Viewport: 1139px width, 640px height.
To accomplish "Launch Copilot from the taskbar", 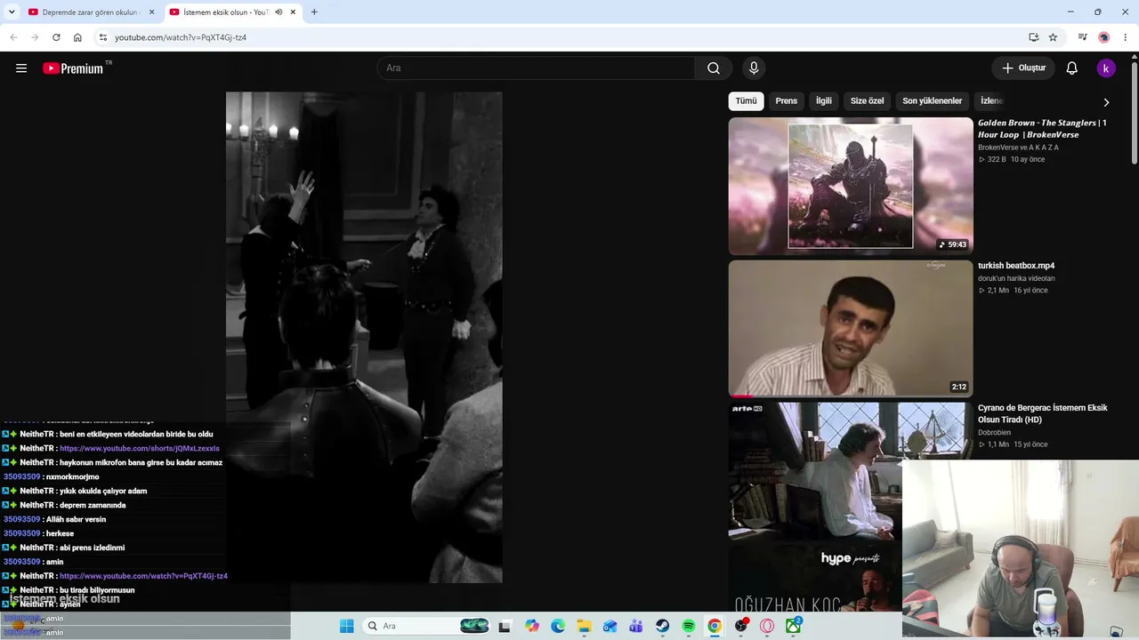I will [x=532, y=626].
